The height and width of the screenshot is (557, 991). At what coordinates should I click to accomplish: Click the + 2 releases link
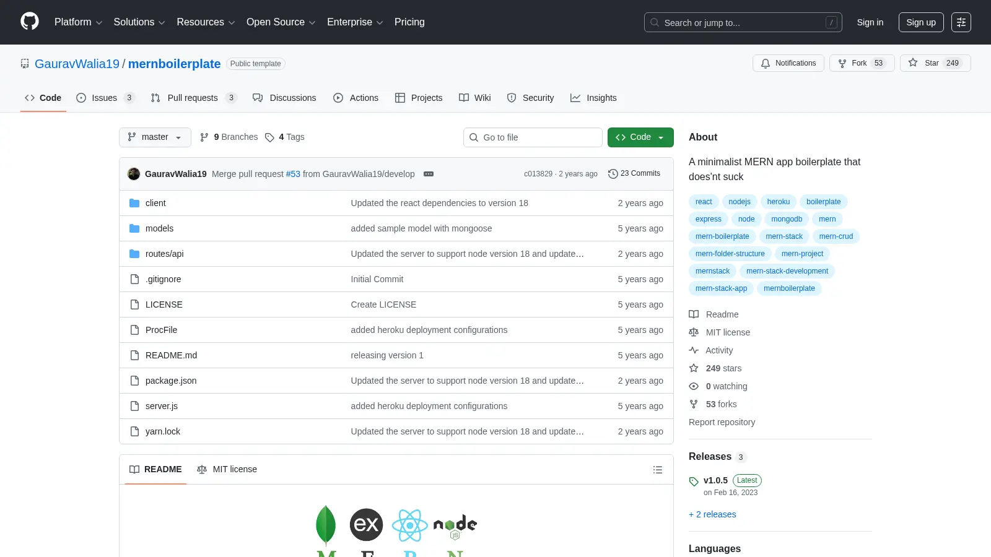point(712,514)
